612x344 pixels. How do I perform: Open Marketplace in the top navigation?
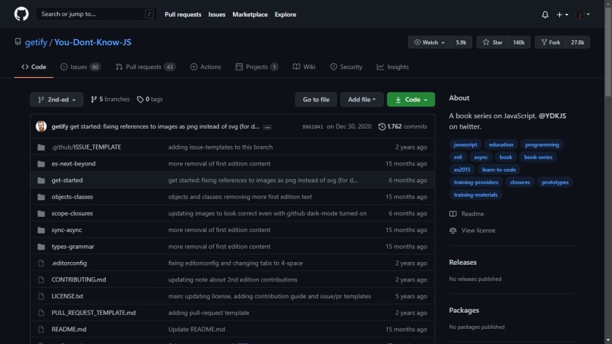point(250,15)
